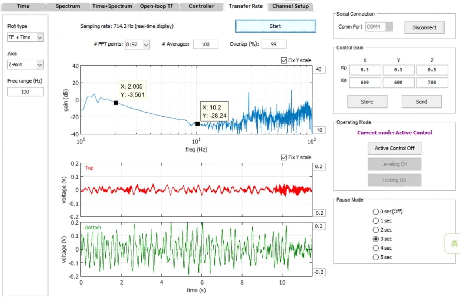The height and width of the screenshot is (299, 460).
Task: Click the green Bottom plot label
Action: click(93, 227)
